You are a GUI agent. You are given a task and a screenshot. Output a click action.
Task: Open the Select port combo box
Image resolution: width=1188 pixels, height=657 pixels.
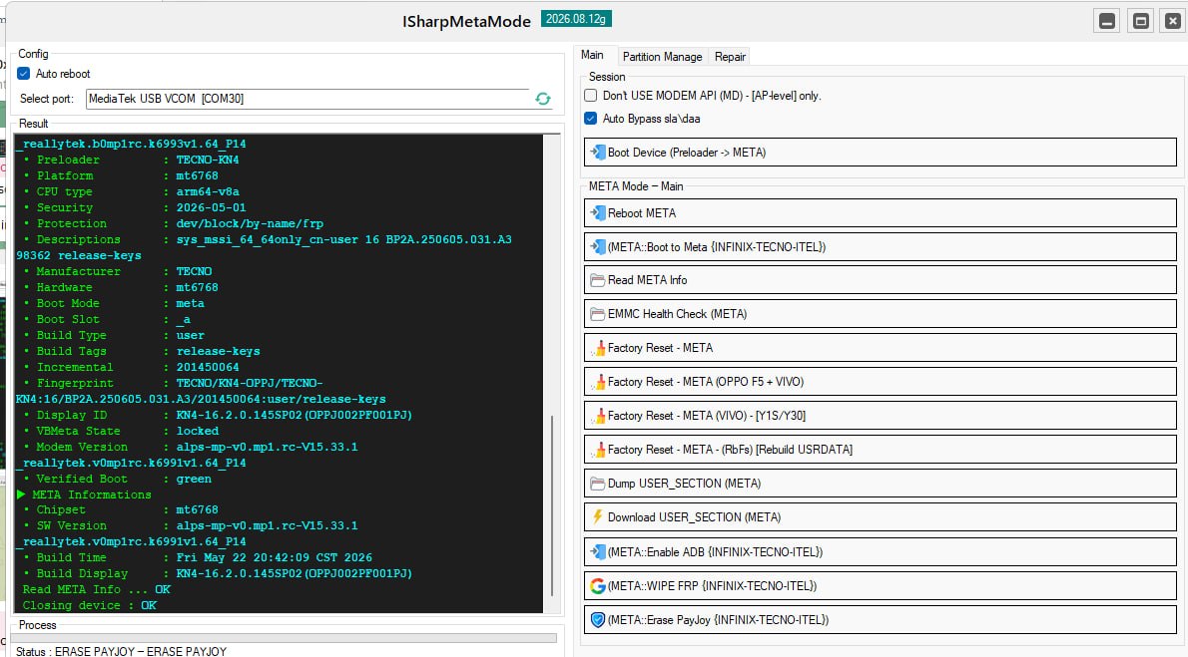[306, 99]
